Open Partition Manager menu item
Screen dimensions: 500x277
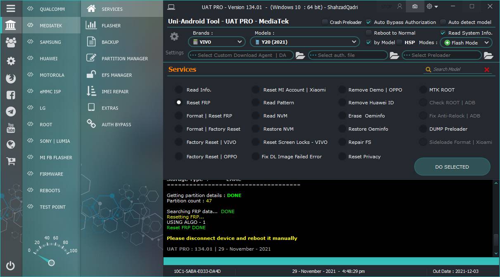(122, 58)
